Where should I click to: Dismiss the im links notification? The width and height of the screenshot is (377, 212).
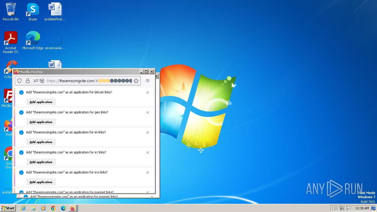coord(148,132)
